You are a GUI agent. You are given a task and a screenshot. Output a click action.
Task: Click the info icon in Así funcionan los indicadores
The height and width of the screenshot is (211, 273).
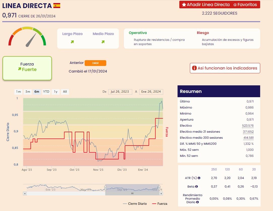(x=194, y=68)
